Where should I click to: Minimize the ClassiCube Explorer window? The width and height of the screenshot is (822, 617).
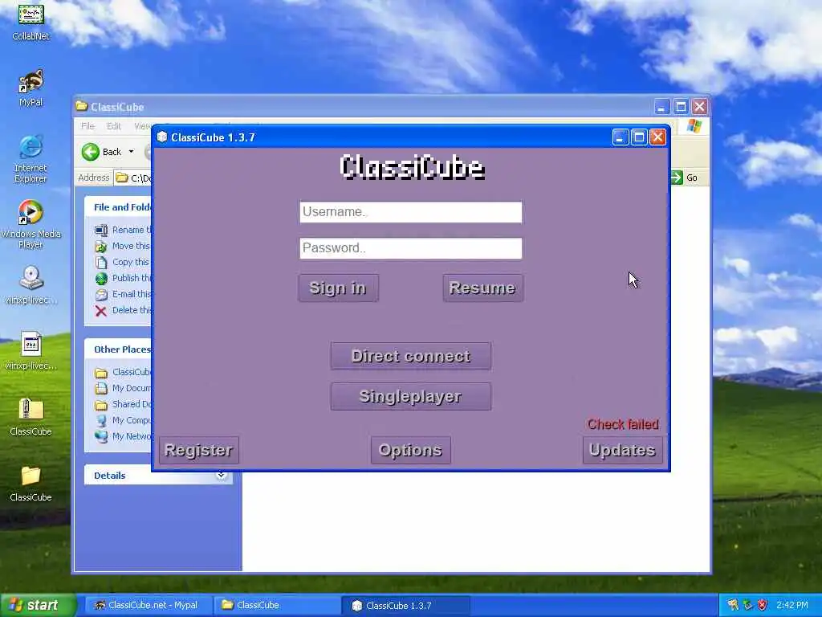(662, 107)
